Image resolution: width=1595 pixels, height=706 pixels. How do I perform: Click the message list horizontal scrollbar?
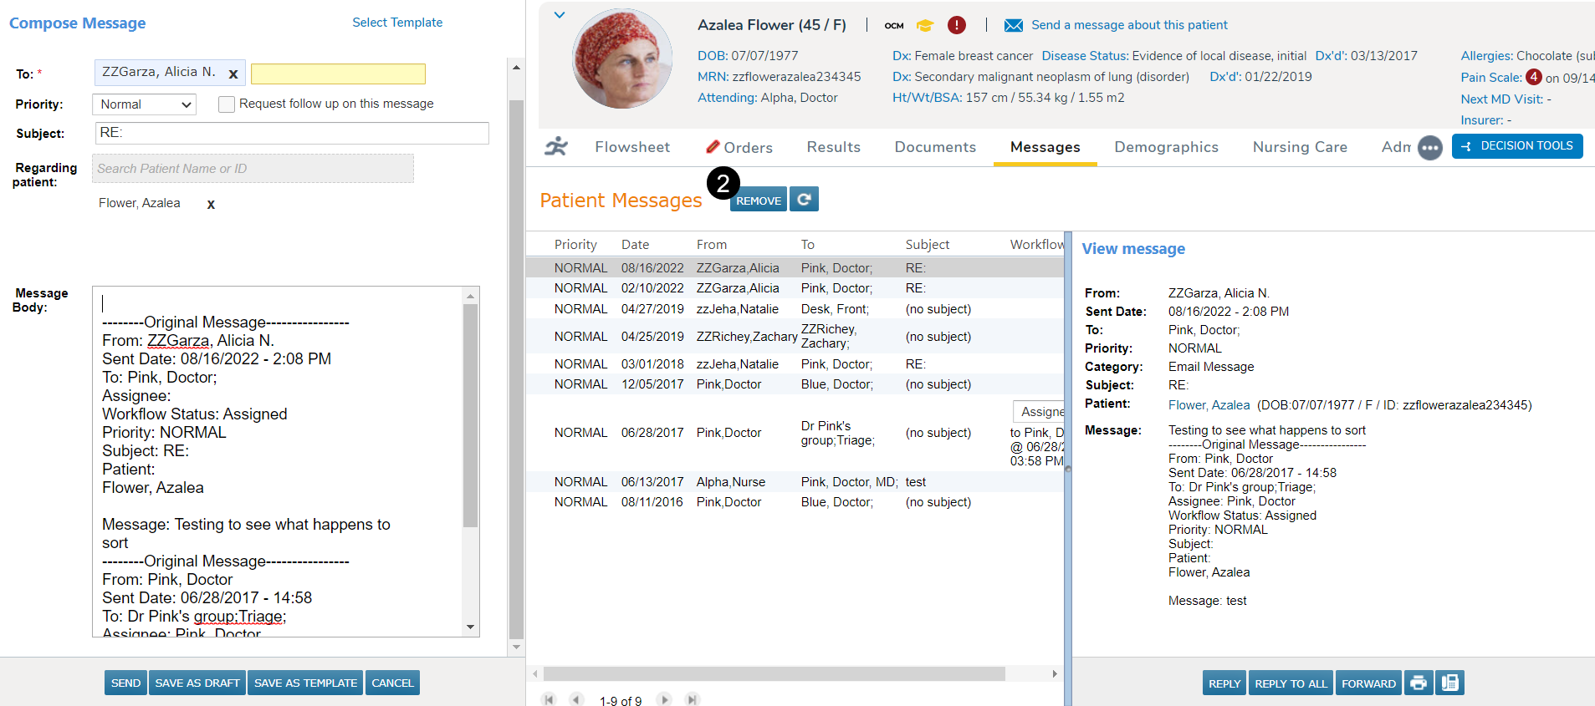(774, 673)
